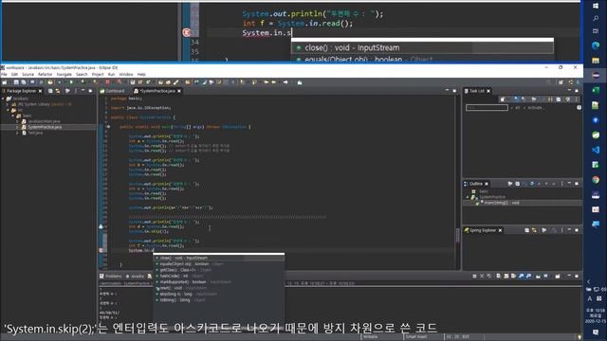
Task: Open the Window menu
Action: click(126, 74)
